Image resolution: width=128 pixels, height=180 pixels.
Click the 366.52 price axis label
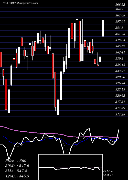tap(120, 5)
